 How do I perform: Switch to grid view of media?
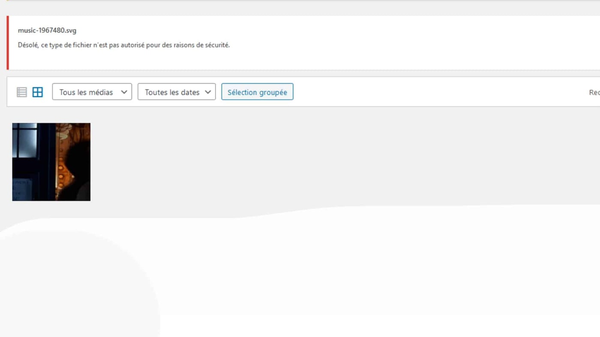[38, 92]
